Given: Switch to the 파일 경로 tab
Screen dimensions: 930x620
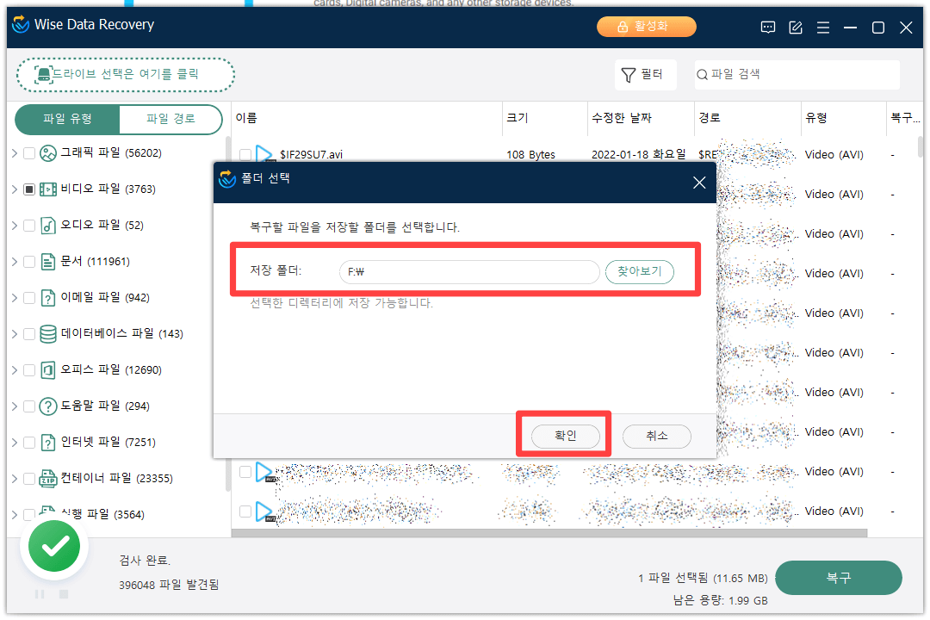Looking at the screenshot, I should pos(169,120).
